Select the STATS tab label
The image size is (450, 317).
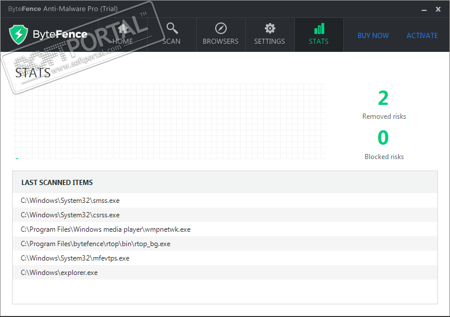[x=318, y=41]
